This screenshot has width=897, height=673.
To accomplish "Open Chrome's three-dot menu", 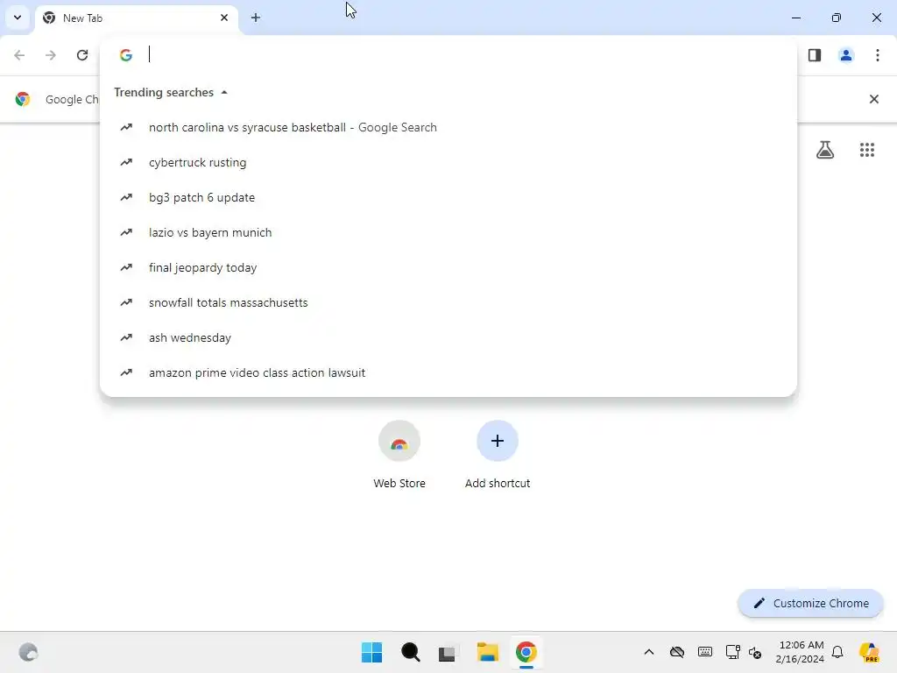I will point(878,55).
